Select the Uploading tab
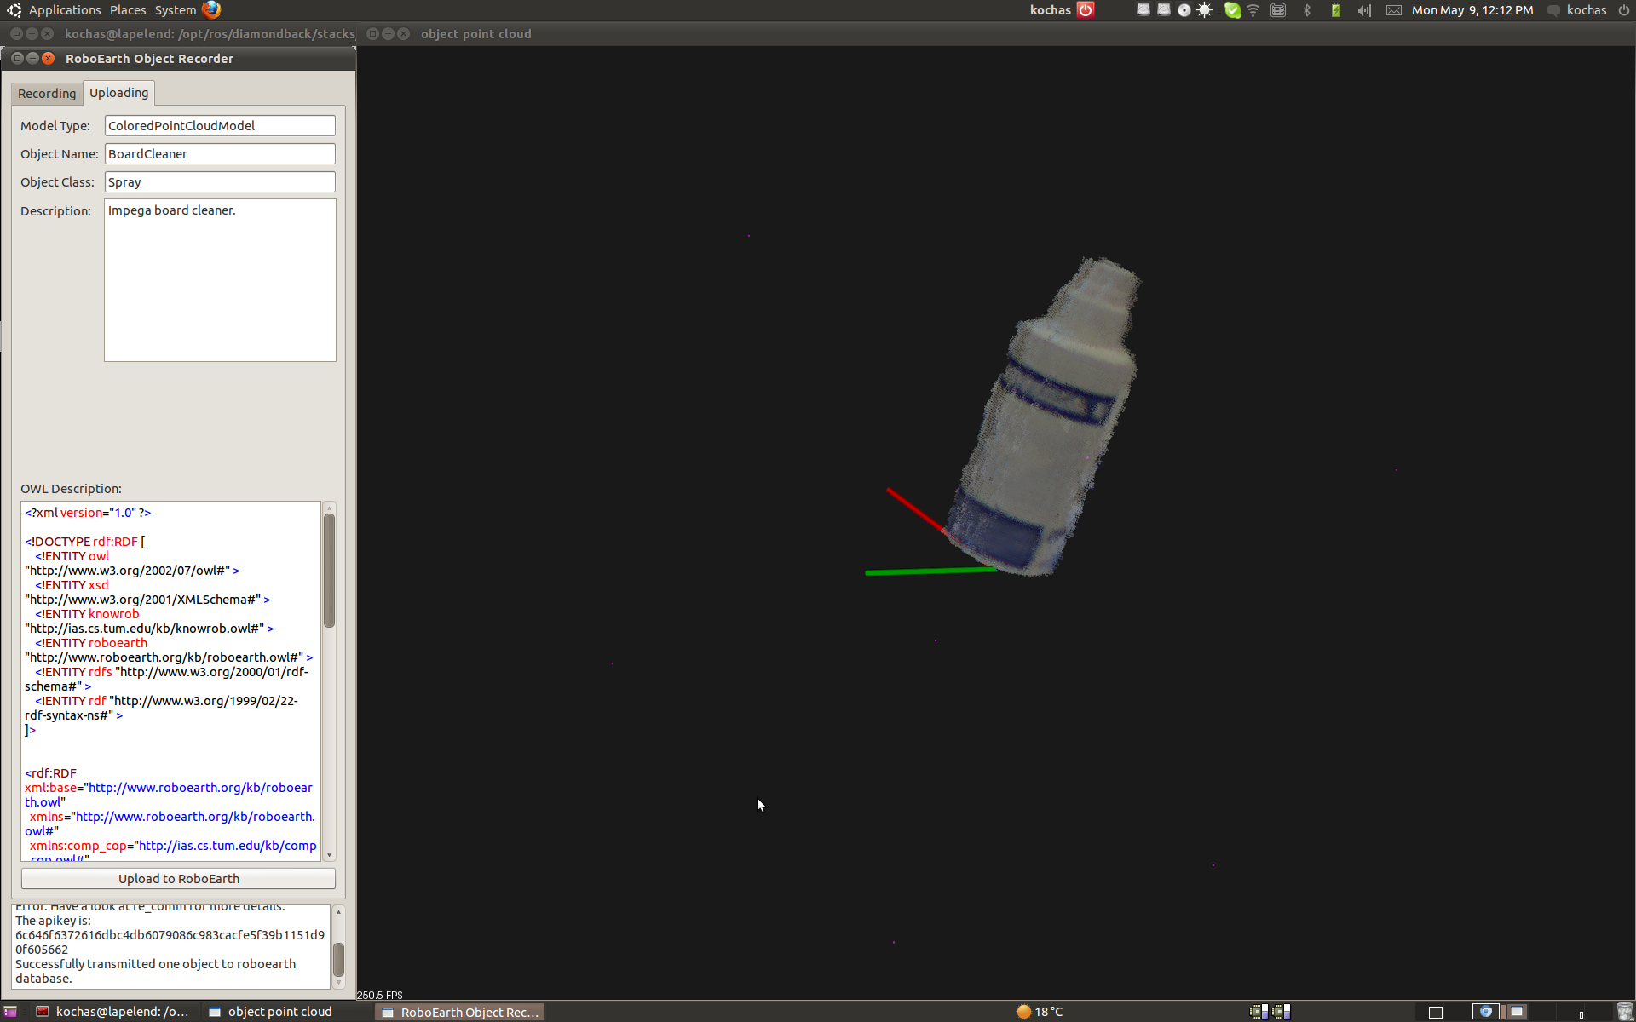Image resolution: width=1636 pixels, height=1022 pixels. 118,93
